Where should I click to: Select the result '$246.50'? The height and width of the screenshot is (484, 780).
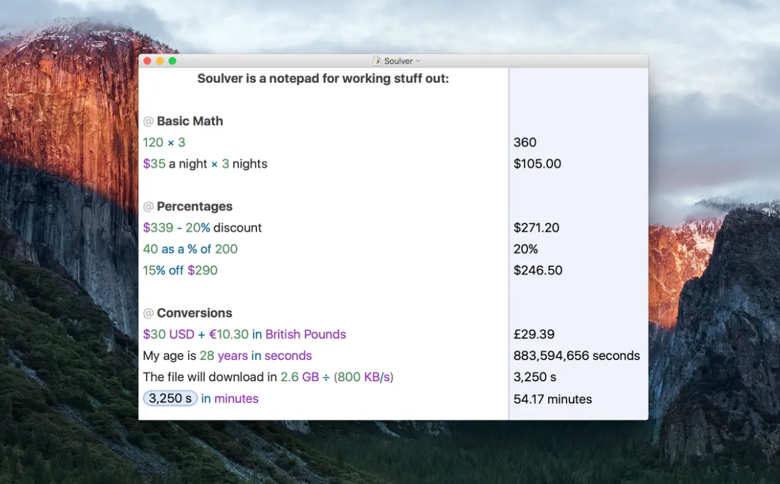[x=538, y=270]
